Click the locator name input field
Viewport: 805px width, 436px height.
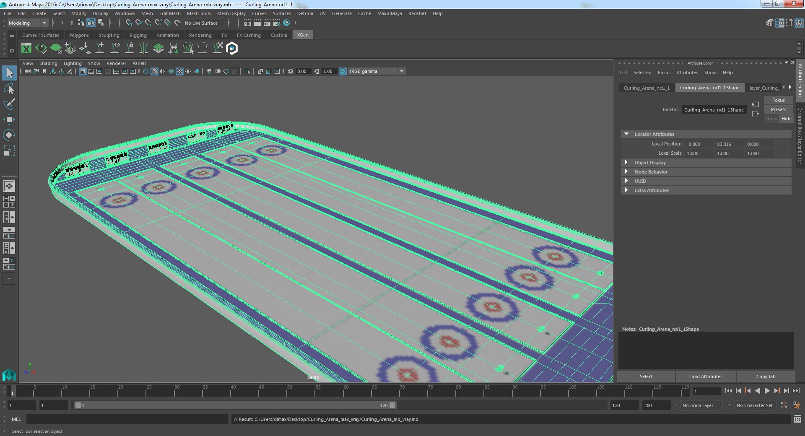714,110
